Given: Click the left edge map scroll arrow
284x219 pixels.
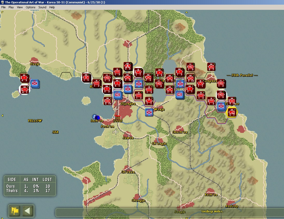Looking at the screenshot, I should [x=2, y=116].
